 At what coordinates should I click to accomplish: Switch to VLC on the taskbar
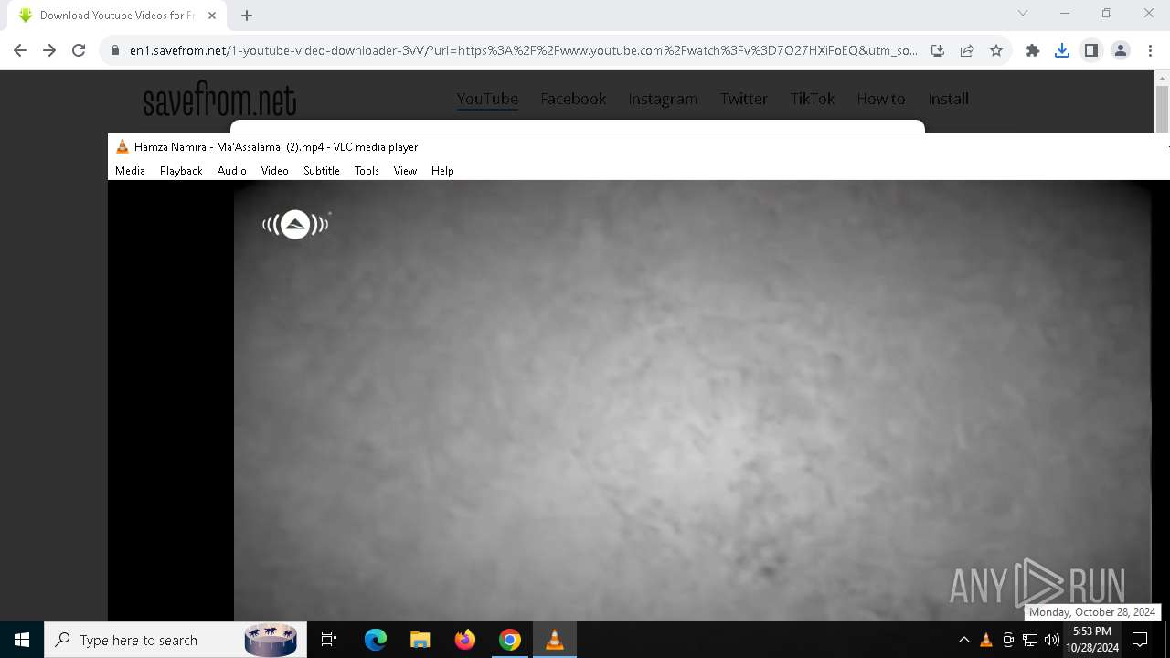coord(554,640)
